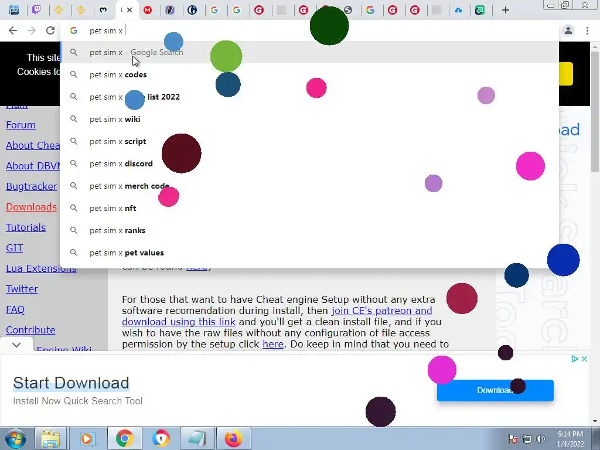Follow 'join CE's patreon and download' link
Viewport: 600px width, 450px height.
(382, 311)
